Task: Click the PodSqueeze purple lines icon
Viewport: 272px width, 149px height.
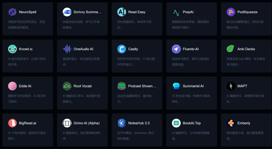Action: (x=231, y=12)
